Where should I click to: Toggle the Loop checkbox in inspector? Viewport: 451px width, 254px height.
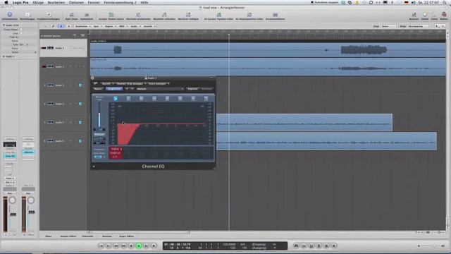pyautogui.click(x=20, y=33)
